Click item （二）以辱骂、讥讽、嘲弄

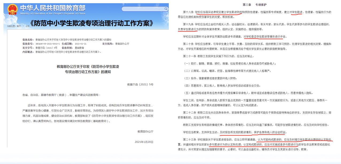click(227, 71)
